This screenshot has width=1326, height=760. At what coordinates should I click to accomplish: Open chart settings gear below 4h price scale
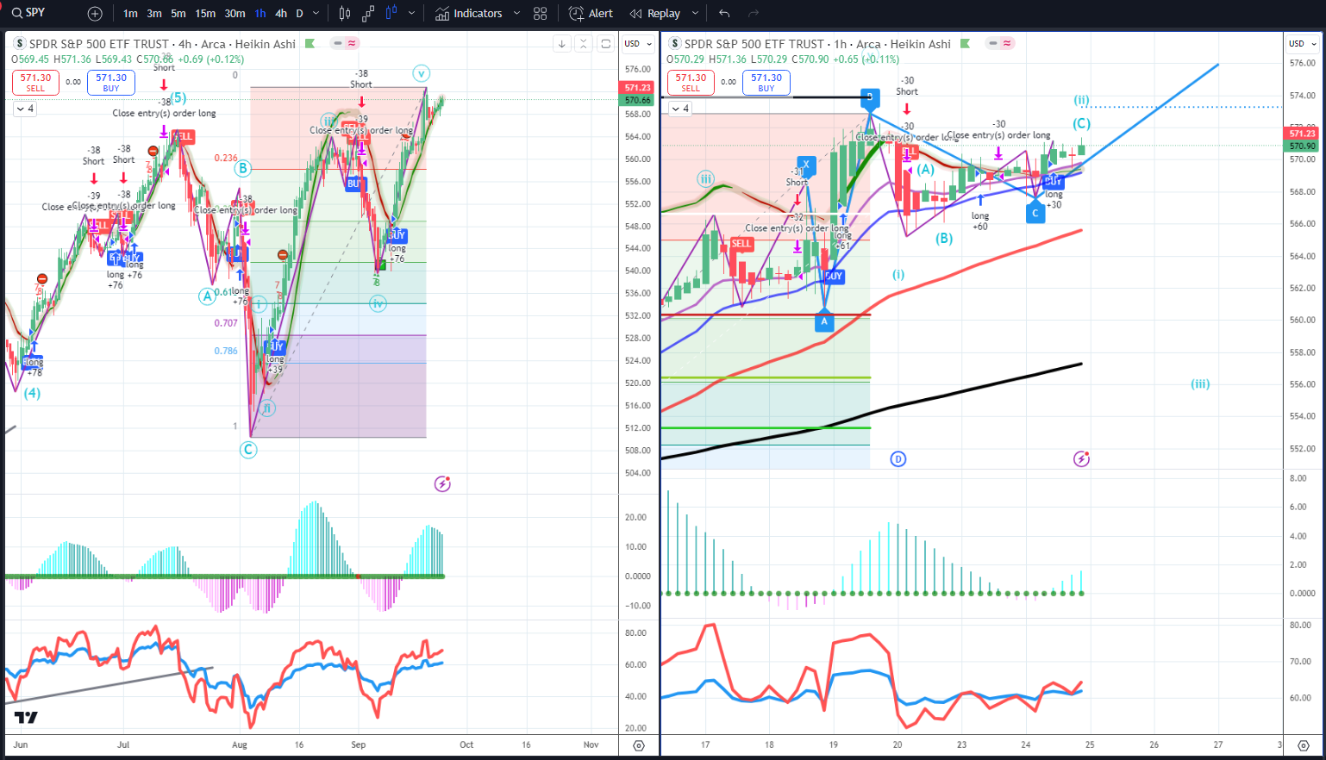click(x=639, y=745)
